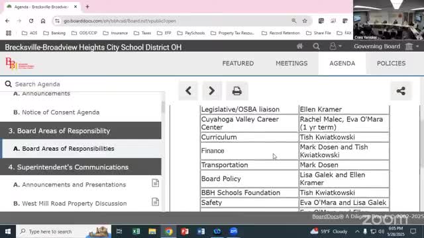Print the agenda item
The width and height of the screenshot is (424, 238).
237,91
